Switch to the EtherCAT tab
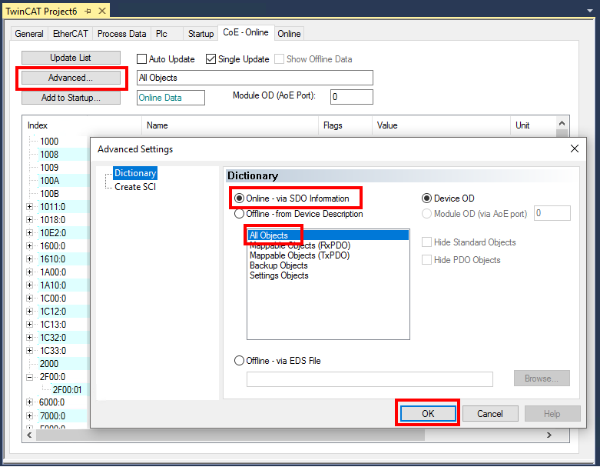Viewport: 600px width, 467px height. [x=71, y=34]
